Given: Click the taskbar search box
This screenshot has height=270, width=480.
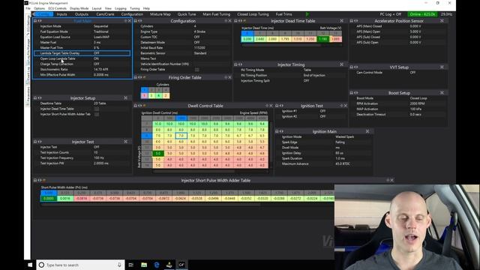Looking at the screenshot, I should [x=80, y=265].
